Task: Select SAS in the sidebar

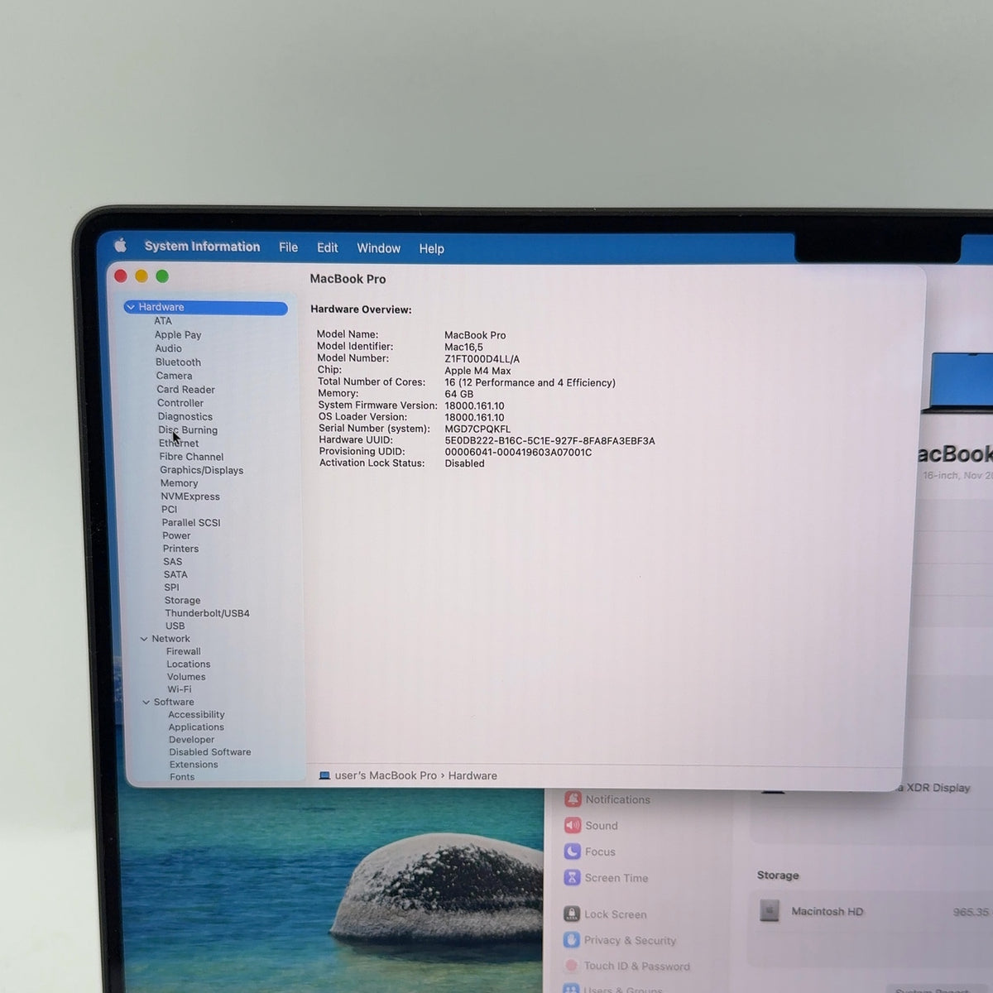Action: [172, 562]
